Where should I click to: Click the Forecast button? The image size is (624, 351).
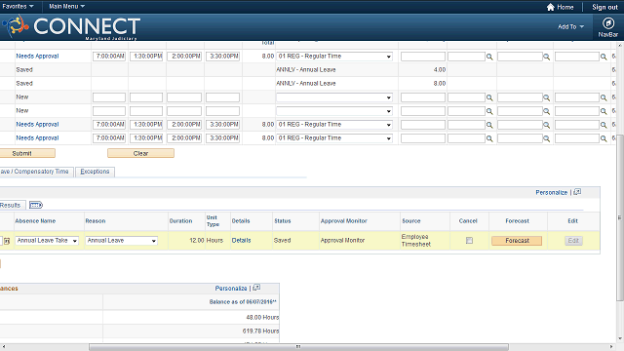[517, 241]
